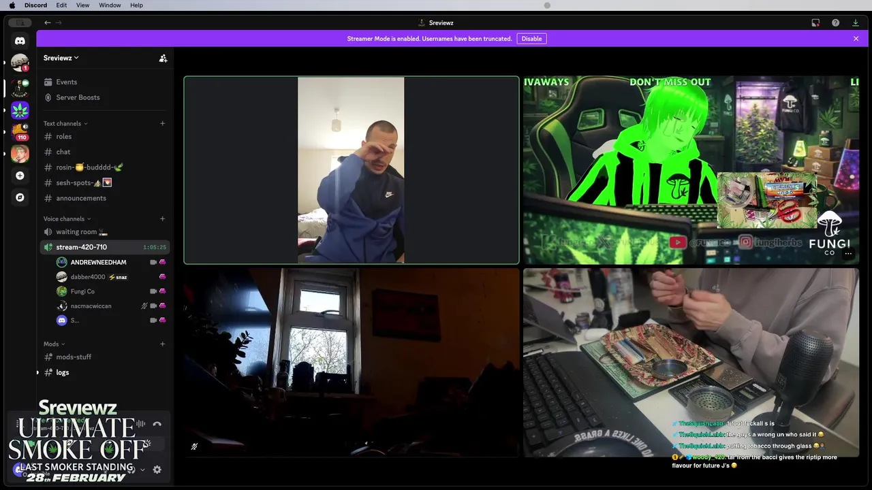This screenshot has height=490, width=872.
Task: Open the portrait avatar server icon
Action: (20, 154)
